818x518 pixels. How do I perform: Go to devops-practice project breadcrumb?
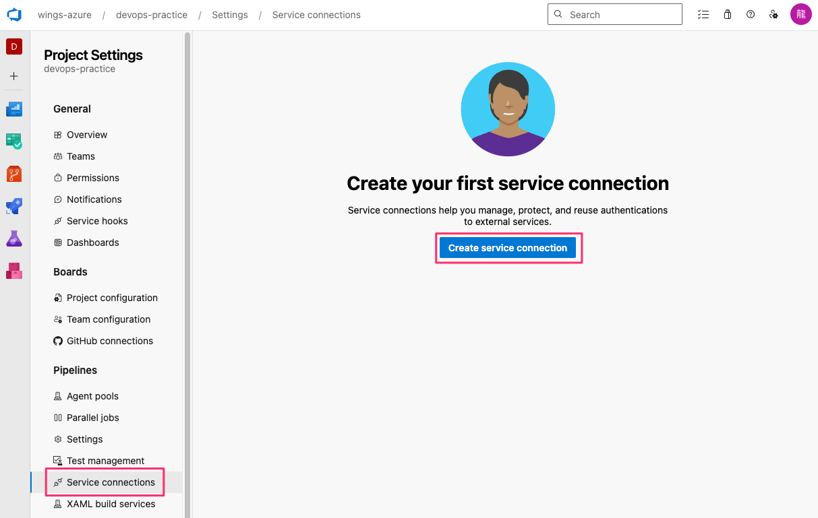pos(152,15)
